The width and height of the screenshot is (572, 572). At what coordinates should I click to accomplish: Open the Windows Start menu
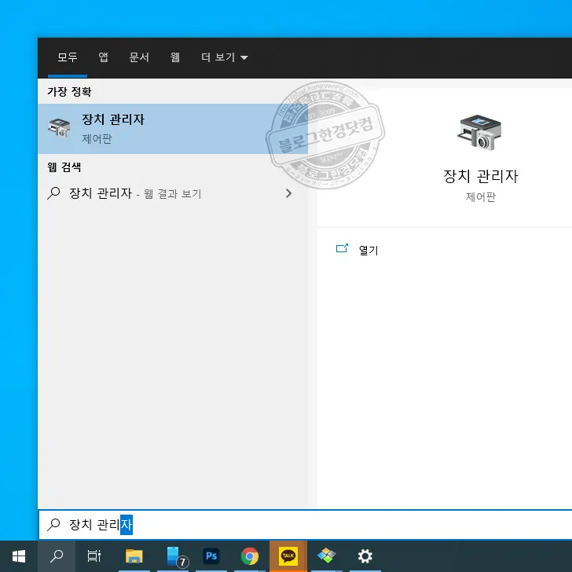(19, 556)
